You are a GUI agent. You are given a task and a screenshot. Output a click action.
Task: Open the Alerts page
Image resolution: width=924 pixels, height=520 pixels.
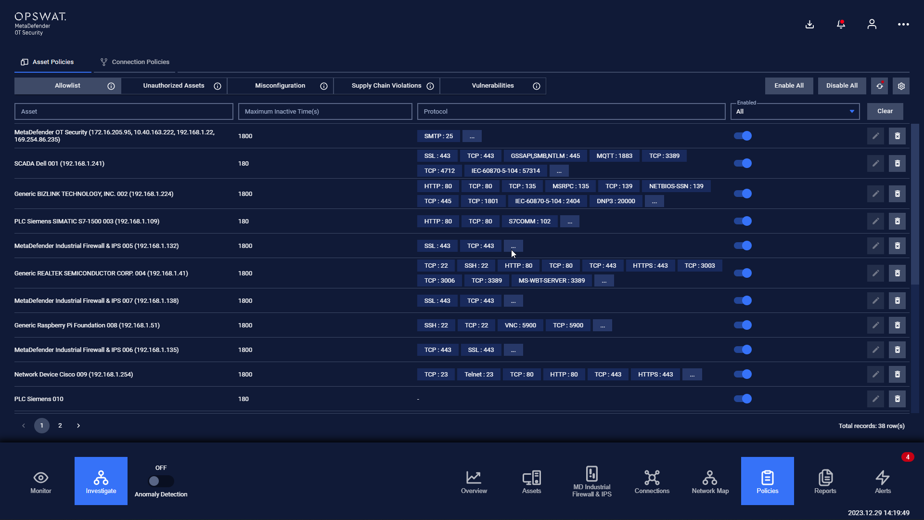click(883, 481)
